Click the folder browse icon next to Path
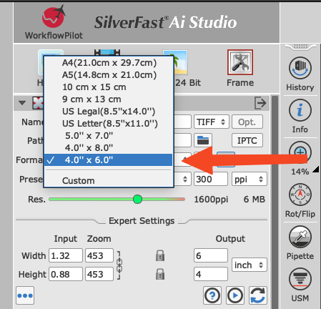 coord(203,140)
